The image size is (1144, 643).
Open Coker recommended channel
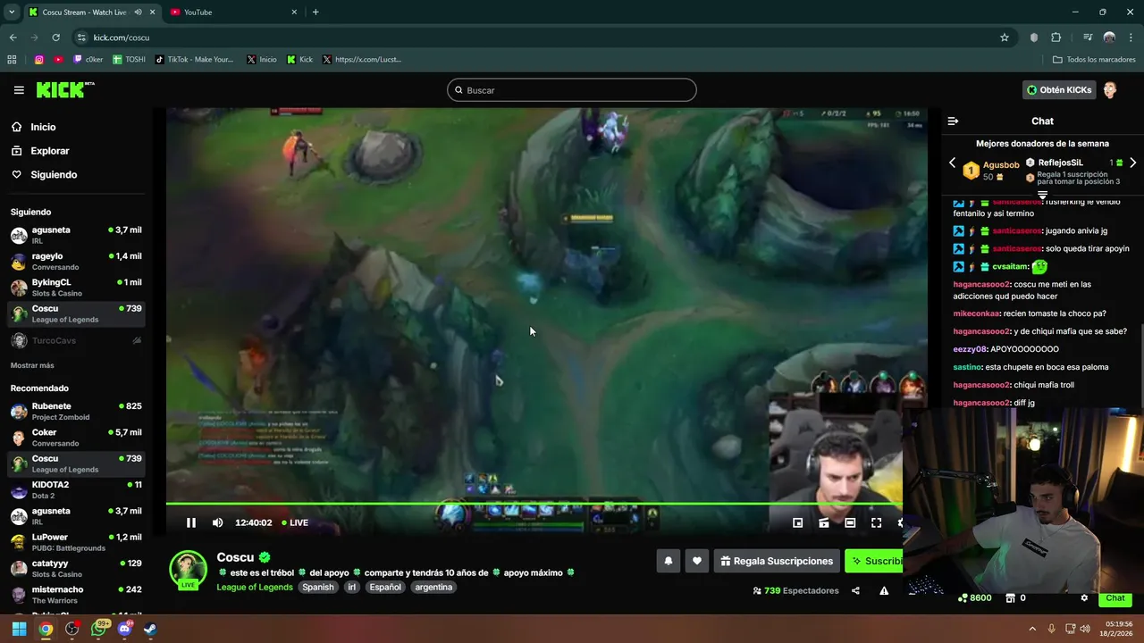[76, 438]
